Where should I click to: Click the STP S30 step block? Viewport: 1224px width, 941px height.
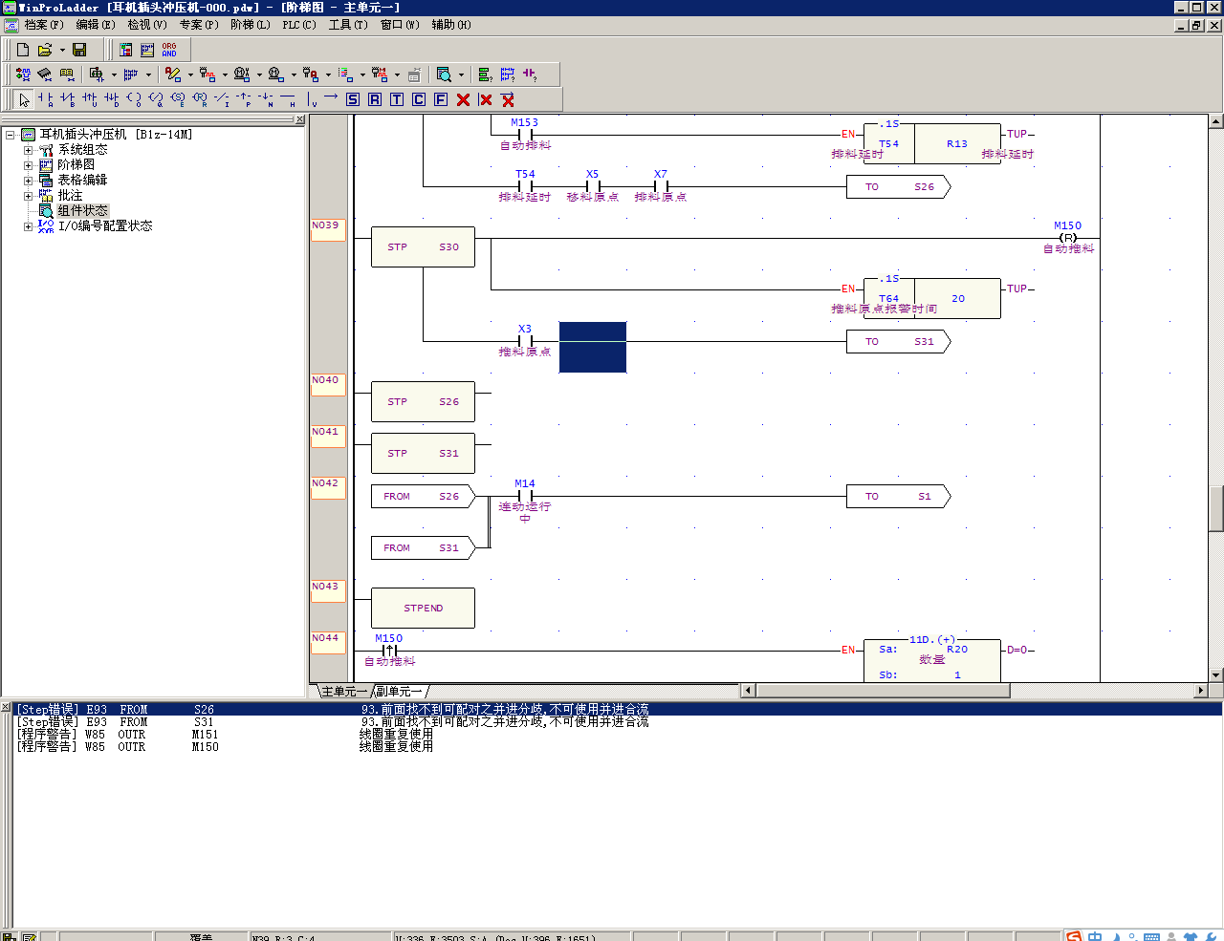[423, 247]
